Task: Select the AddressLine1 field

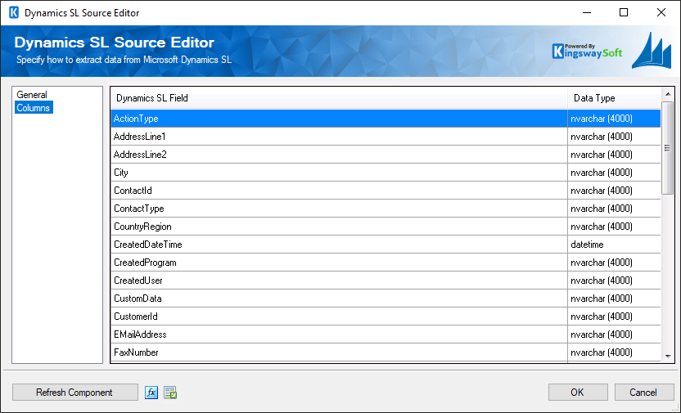Action: 339,137
